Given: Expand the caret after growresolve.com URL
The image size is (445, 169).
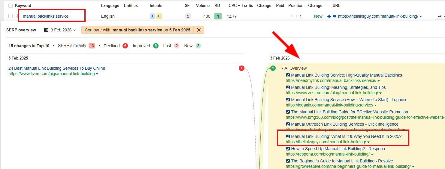Looking at the screenshot, I should coord(413,167).
